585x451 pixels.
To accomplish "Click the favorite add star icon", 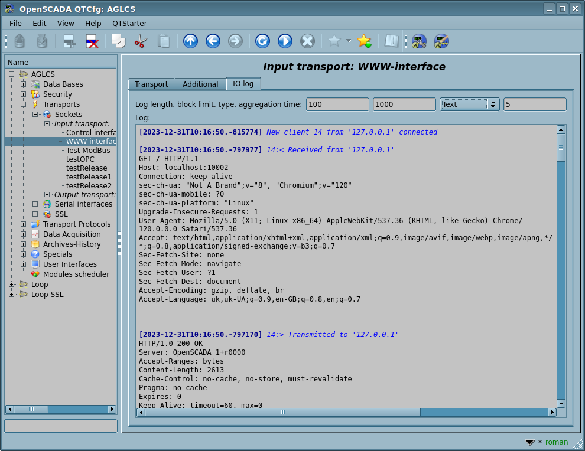I will pyautogui.click(x=365, y=41).
